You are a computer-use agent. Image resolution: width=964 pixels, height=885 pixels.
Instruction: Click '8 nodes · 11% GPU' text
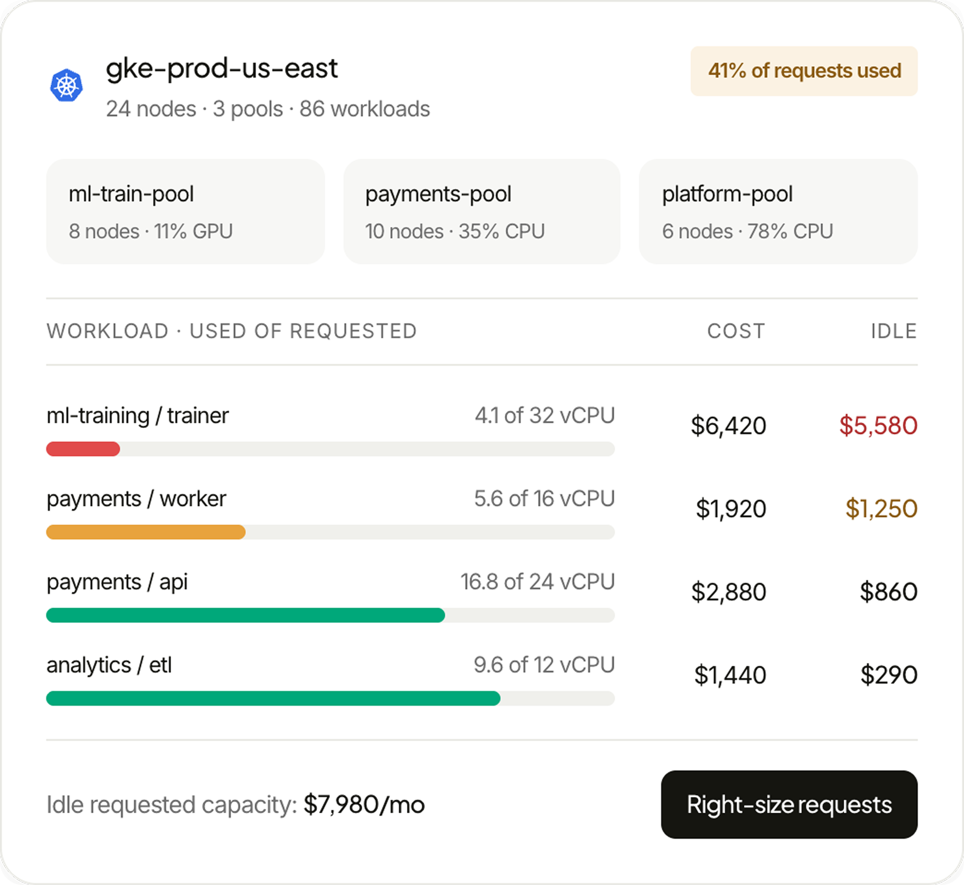[x=151, y=232]
